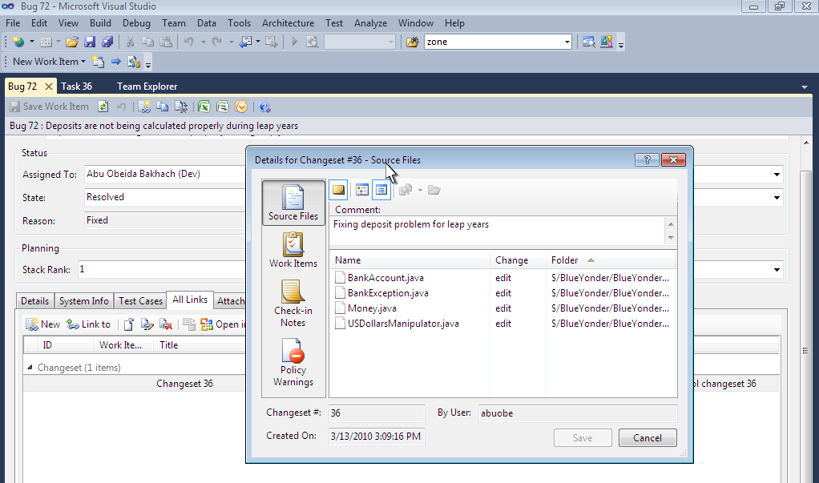Click the Save Work Item button
Screen dimensions: 819x483
tap(50, 107)
